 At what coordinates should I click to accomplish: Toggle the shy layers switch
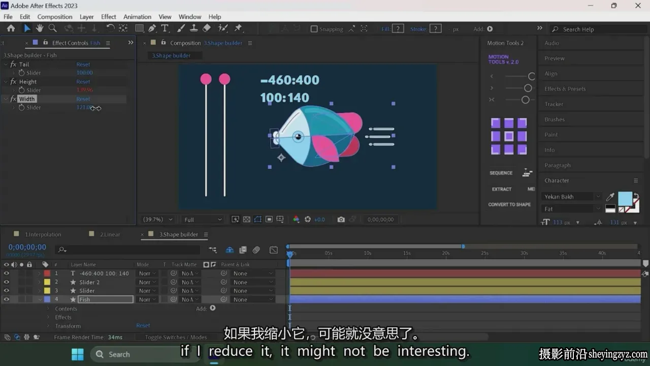(230, 250)
